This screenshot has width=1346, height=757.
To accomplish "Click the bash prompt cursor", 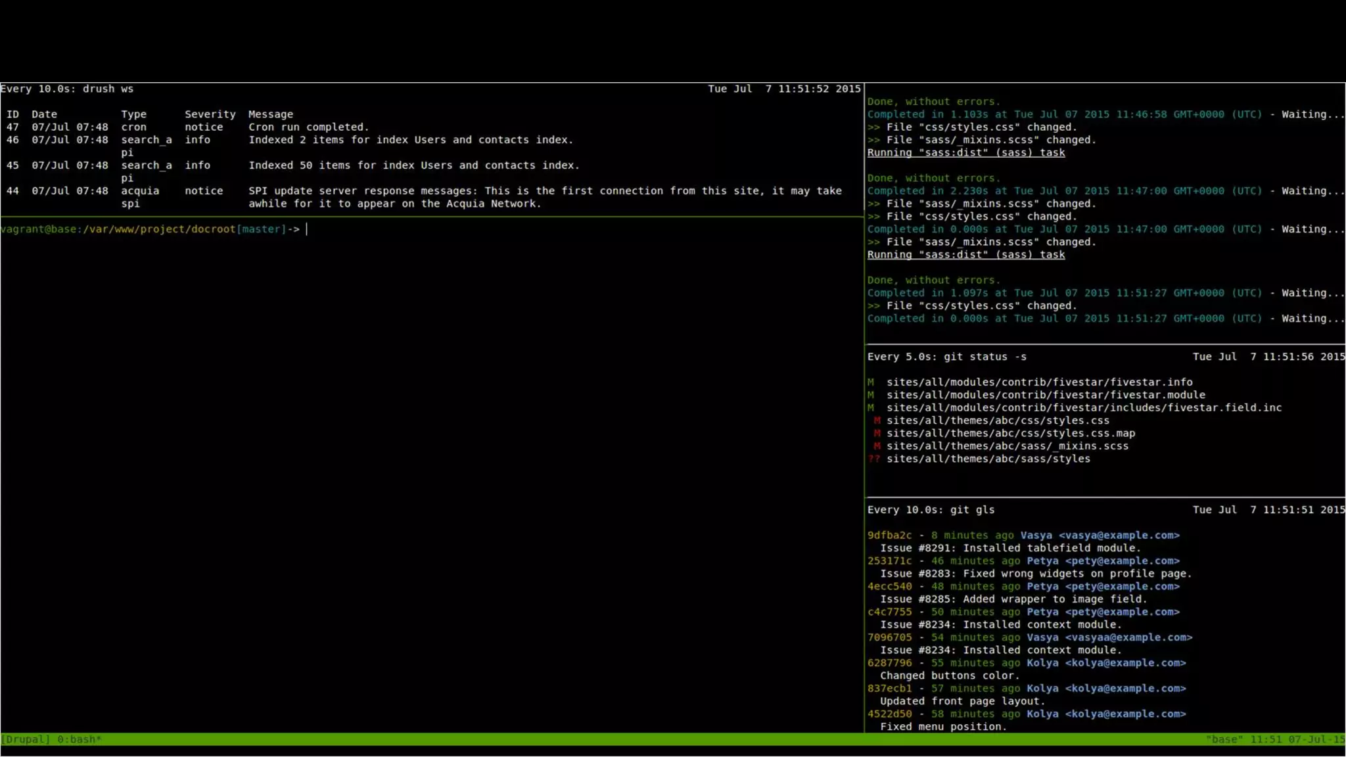I will [x=307, y=229].
